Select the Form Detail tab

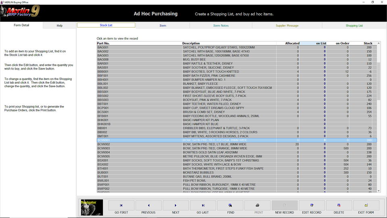click(21, 25)
